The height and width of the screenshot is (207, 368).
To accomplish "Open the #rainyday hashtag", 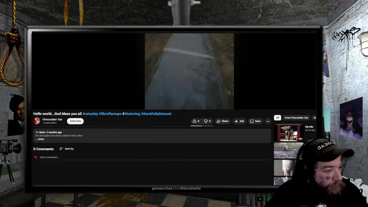I will (90, 114).
